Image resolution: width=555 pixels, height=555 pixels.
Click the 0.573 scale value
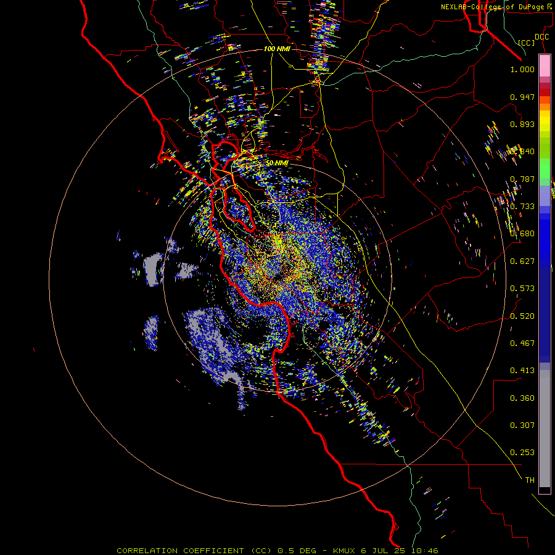(522, 289)
